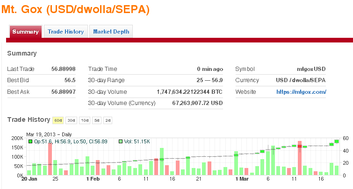
Task: Click the 30-day Range value 25 — 56.9
Action: coord(209,80)
